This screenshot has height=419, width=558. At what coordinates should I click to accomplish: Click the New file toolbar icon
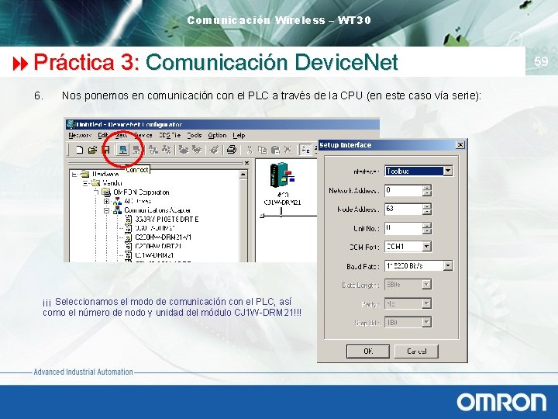pyautogui.click(x=80, y=150)
